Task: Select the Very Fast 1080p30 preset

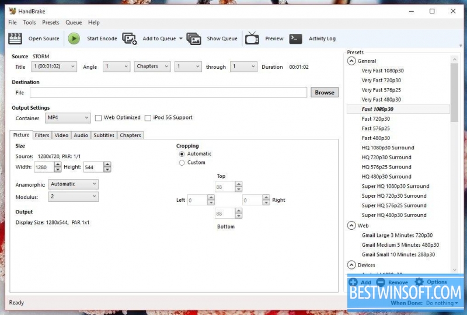Action: tap(383, 71)
